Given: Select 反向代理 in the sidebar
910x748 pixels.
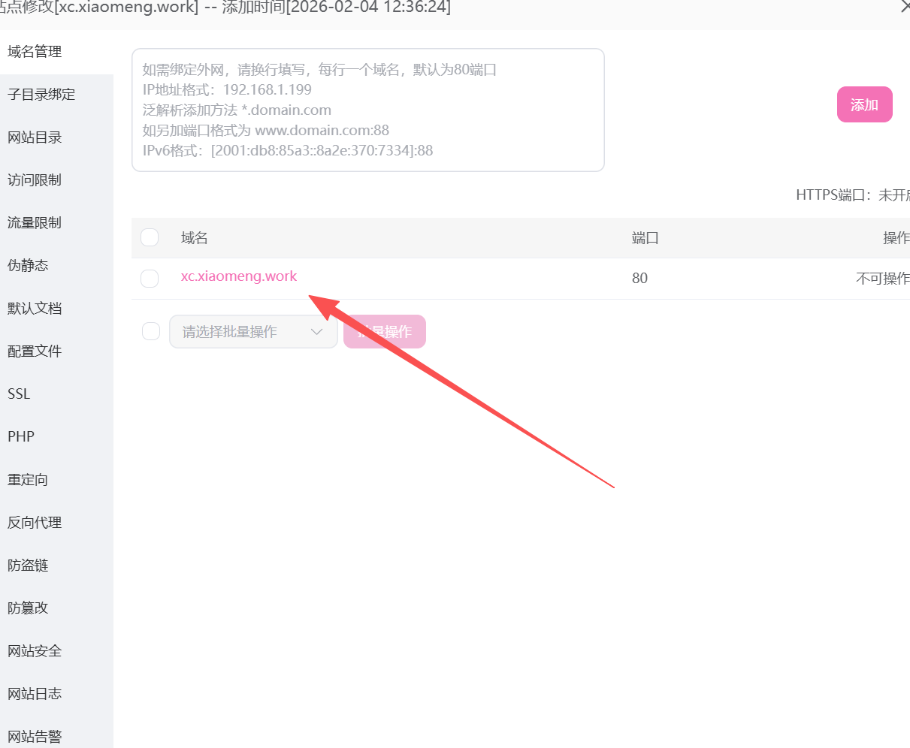Looking at the screenshot, I should pos(35,523).
